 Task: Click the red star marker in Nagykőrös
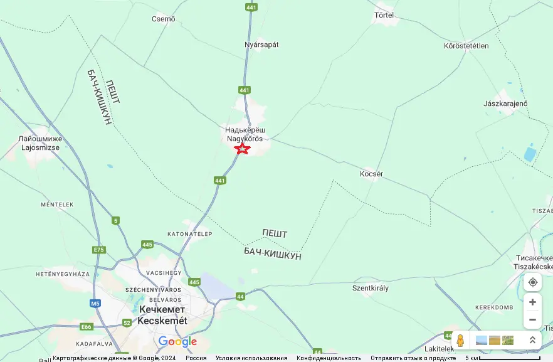pos(242,149)
